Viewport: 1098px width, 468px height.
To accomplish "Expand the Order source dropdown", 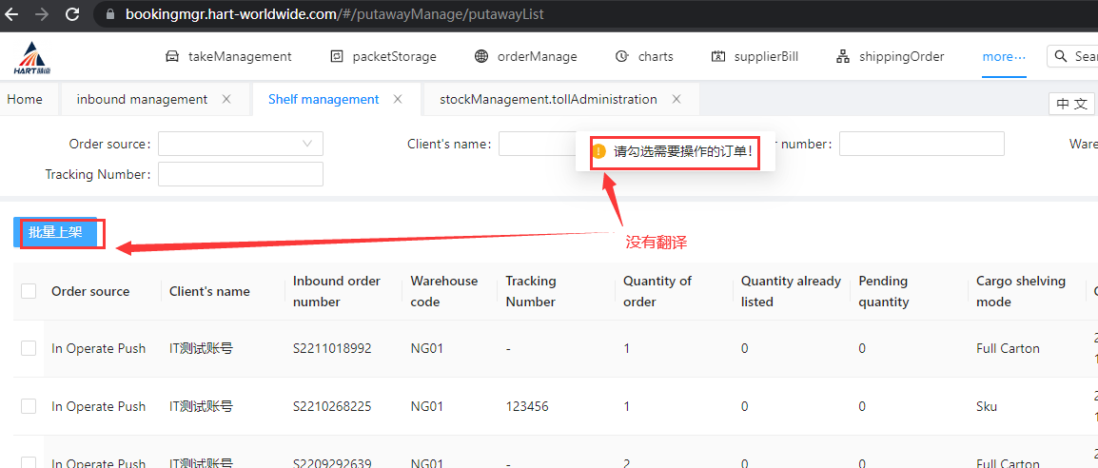I will [x=240, y=144].
